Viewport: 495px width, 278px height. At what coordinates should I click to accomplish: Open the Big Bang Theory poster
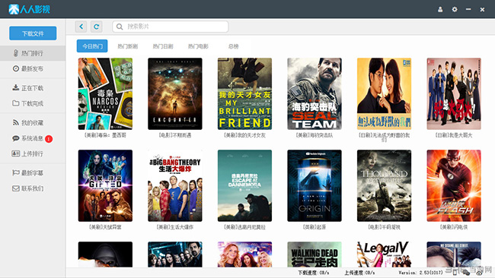pos(175,185)
